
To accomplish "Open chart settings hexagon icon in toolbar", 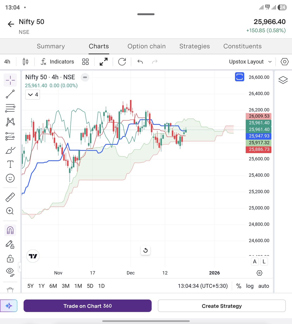I will click(284, 62).
